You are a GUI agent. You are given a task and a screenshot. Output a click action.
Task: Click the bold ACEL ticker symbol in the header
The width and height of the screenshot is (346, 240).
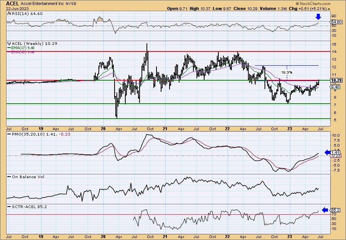pyautogui.click(x=13, y=3)
